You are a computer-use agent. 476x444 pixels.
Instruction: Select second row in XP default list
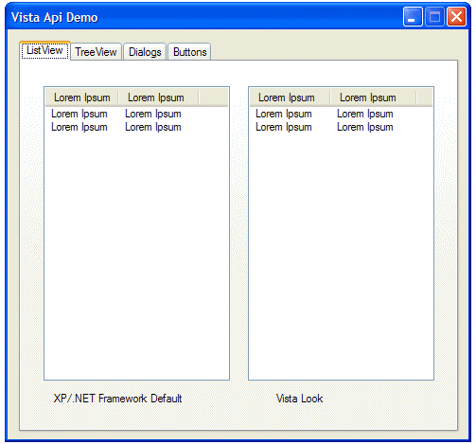[x=79, y=127]
